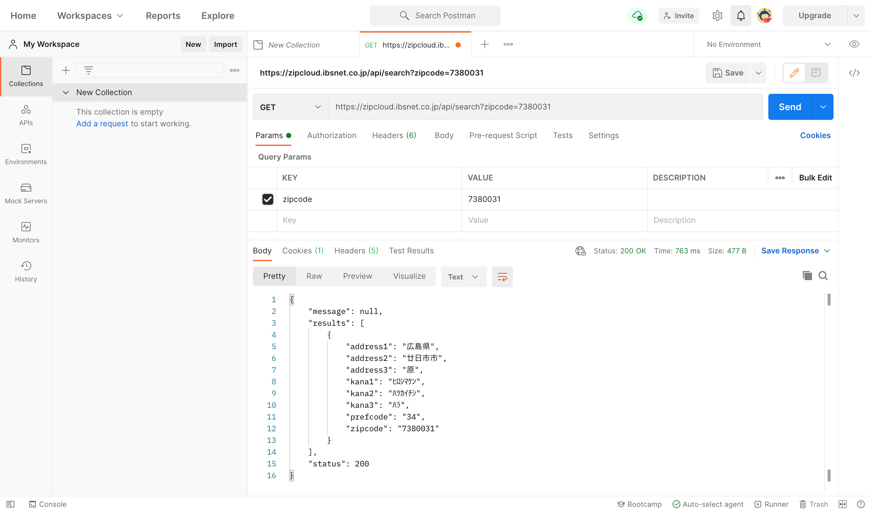
Task: Collapse the New Collection tree item
Action: click(x=65, y=92)
